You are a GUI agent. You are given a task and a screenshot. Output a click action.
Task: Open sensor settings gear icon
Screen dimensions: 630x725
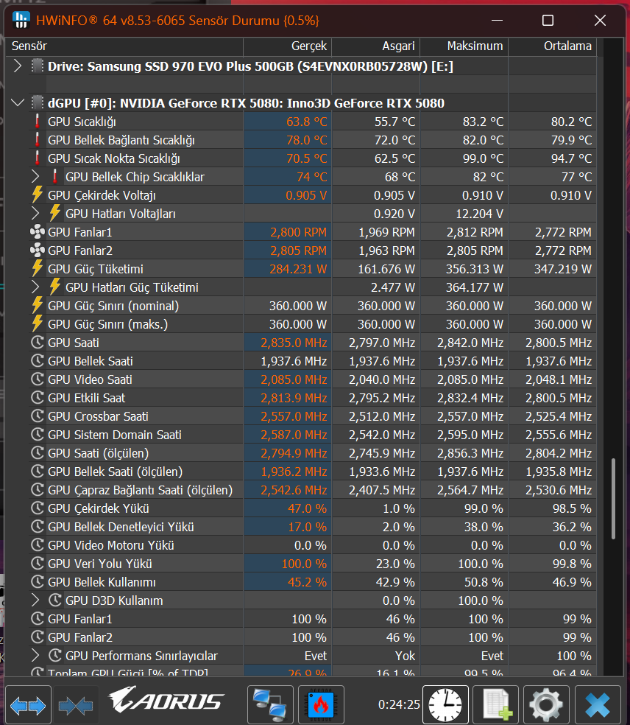[x=546, y=704]
